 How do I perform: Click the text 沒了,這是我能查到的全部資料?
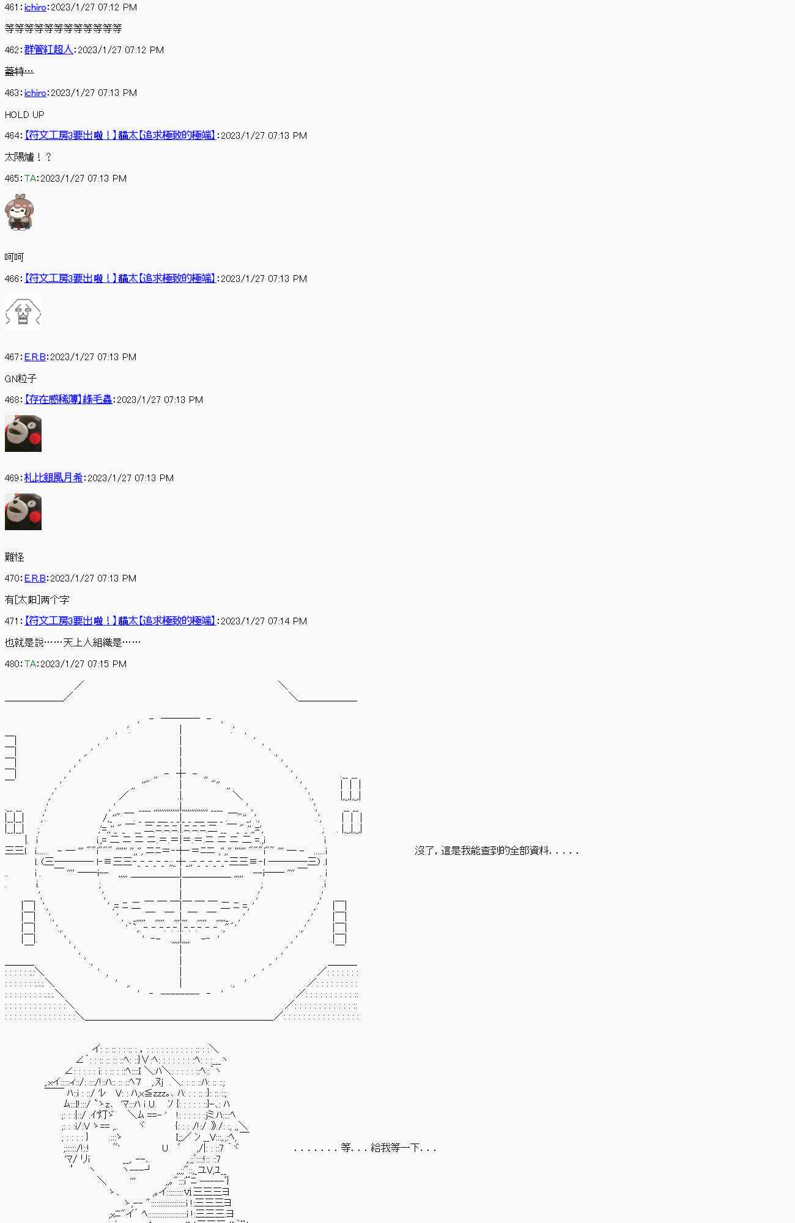[x=497, y=851]
